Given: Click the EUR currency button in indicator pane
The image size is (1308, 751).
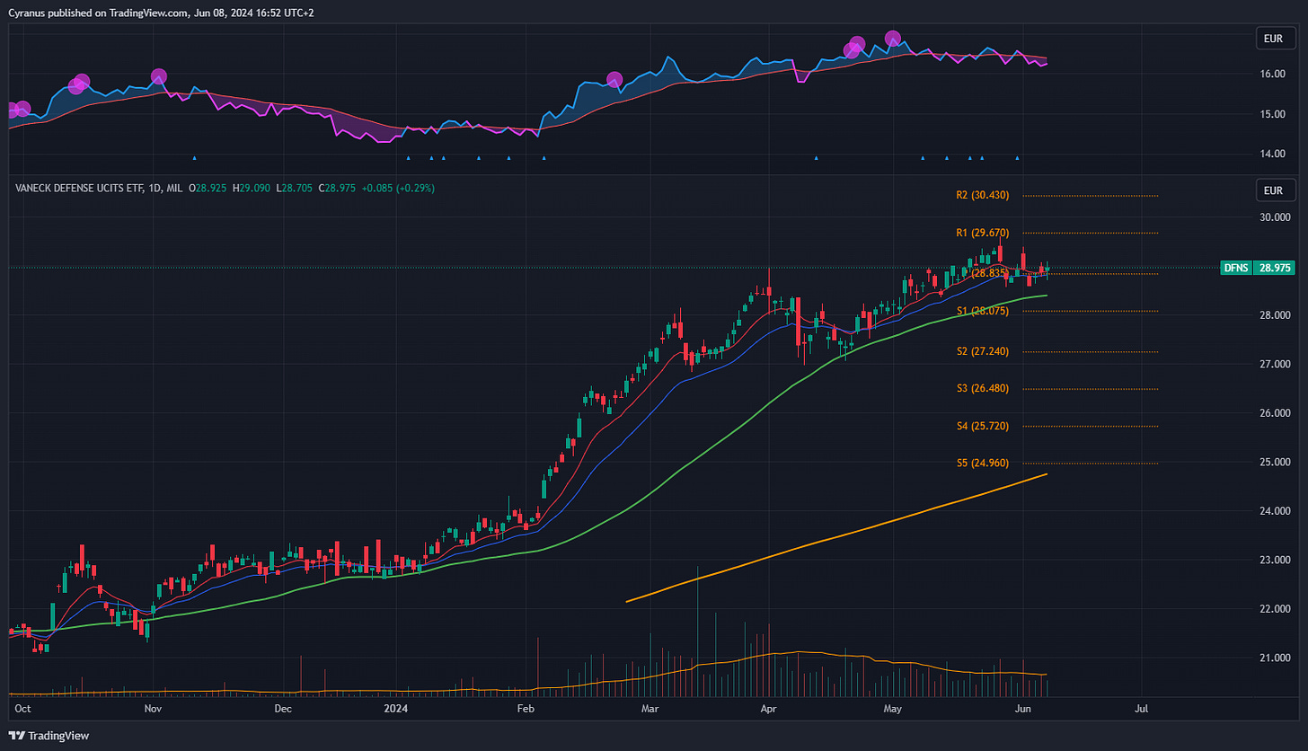Looking at the screenshot, I should click(1275, 39).
